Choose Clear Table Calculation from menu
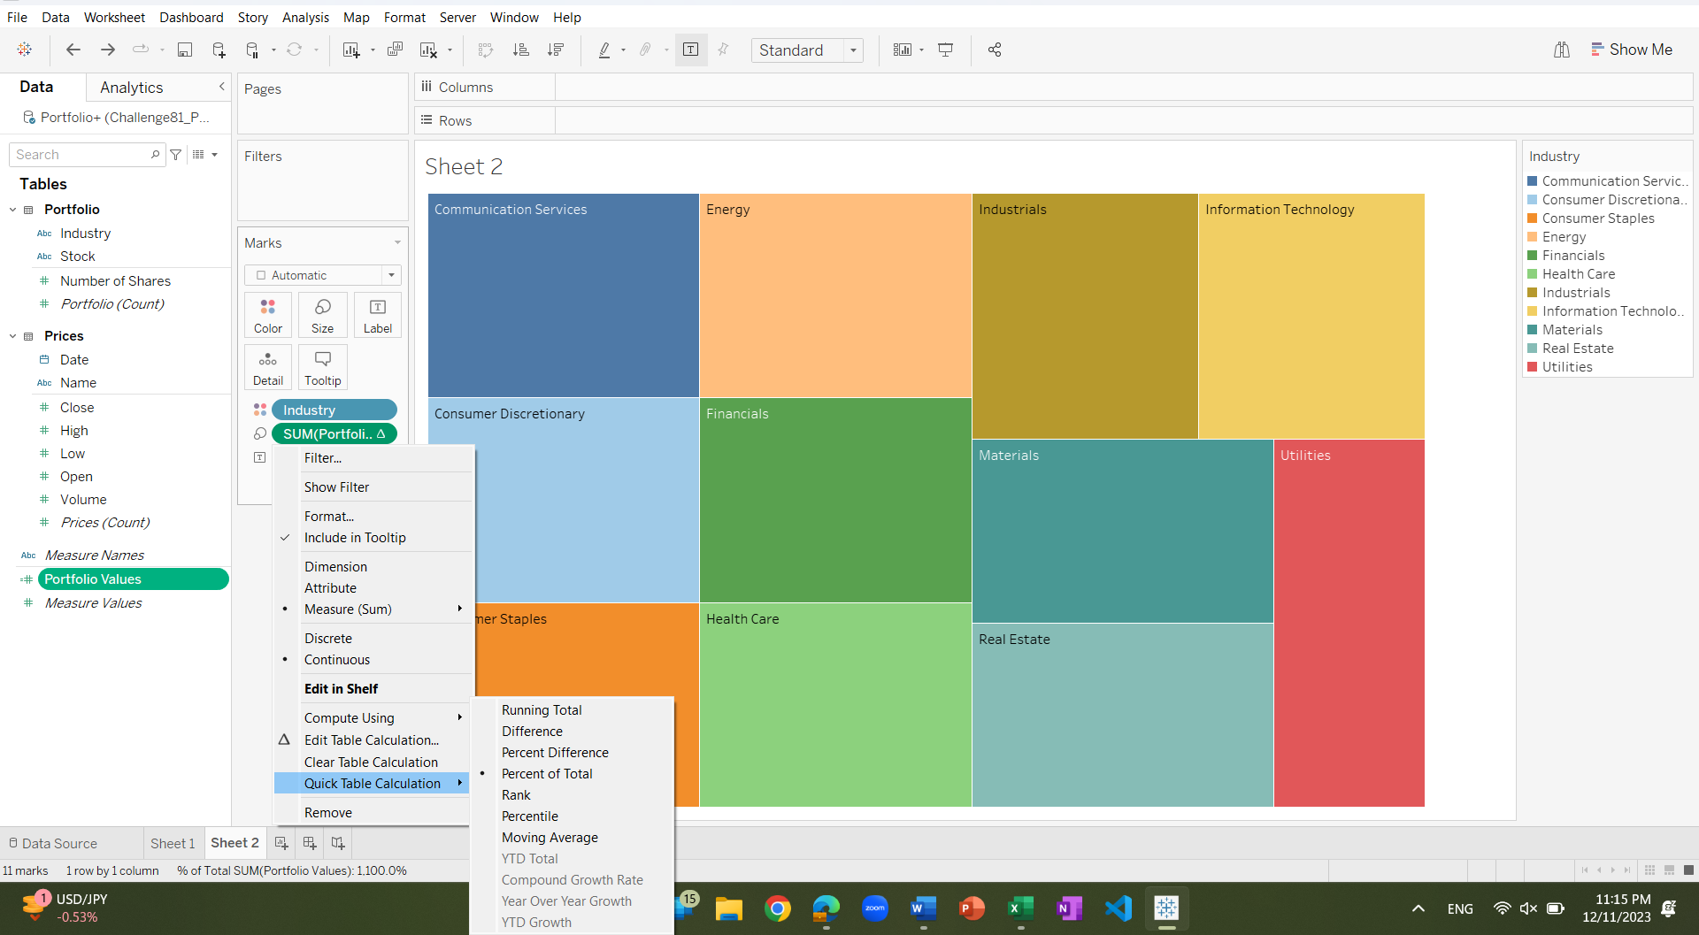1699x935 pixels. pyautogui.click(x=371, y=763)
